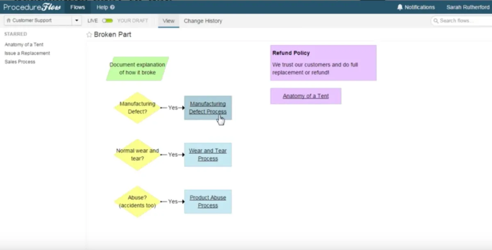Click the Manufacturing Defect? decision diamond

pos(137,108)
